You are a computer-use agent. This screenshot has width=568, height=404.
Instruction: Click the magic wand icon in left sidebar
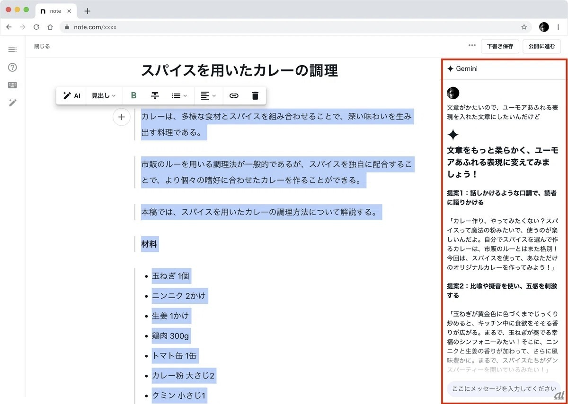(13, 103)
